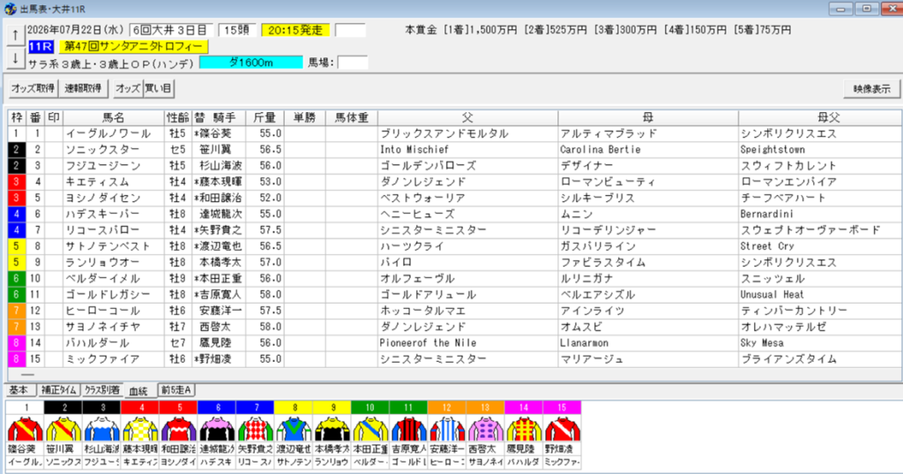The width and height of the screenshot is (903, 474).
Task: Select silk icon of horse 14 バハルダ
Action: pos(524,429)
